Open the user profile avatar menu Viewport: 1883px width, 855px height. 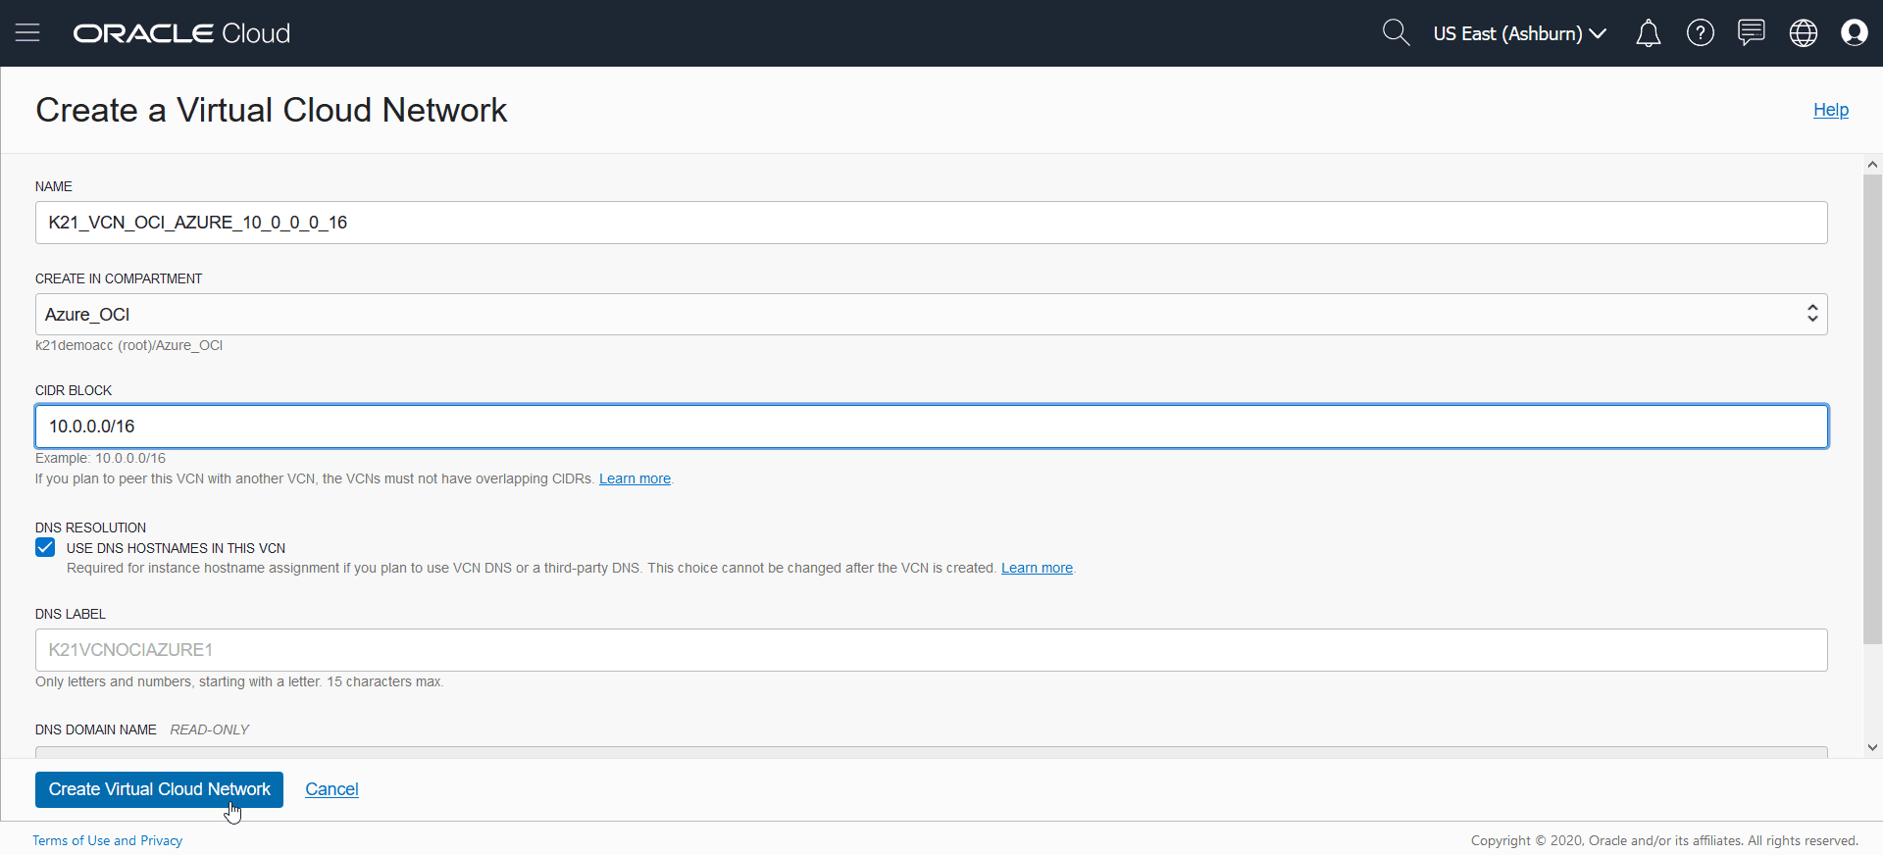coord(1854,33)
